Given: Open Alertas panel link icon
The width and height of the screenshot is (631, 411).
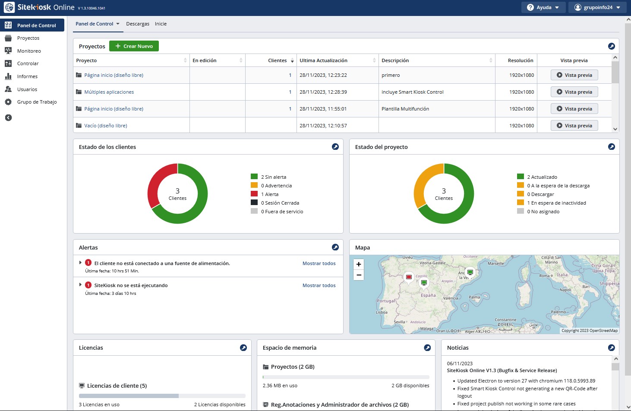Looking at the screenshot, I should coord(335,247).
